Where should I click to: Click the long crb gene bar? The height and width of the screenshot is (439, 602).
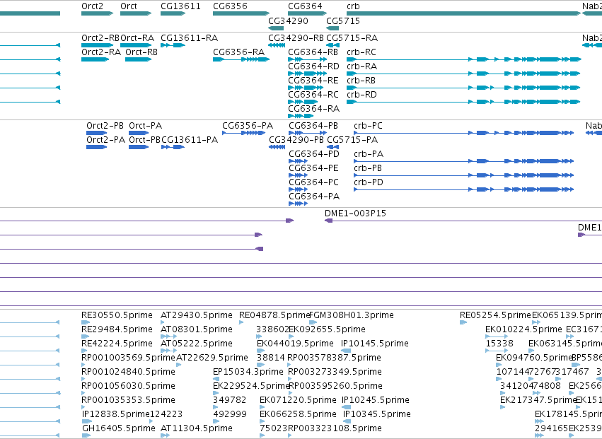tap(464, 13)
